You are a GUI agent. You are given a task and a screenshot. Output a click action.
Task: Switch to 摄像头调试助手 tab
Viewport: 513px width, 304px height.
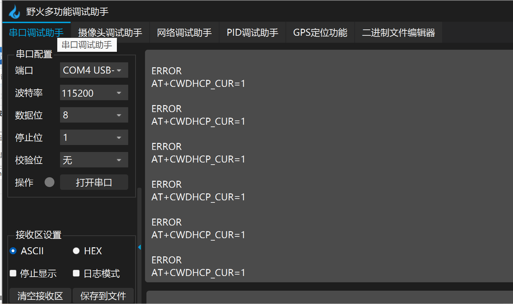[110, 33]
